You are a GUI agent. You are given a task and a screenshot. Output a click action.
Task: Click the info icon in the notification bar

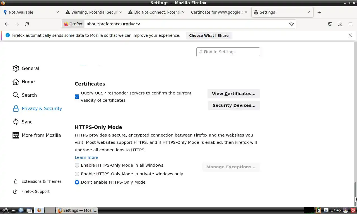8,35
